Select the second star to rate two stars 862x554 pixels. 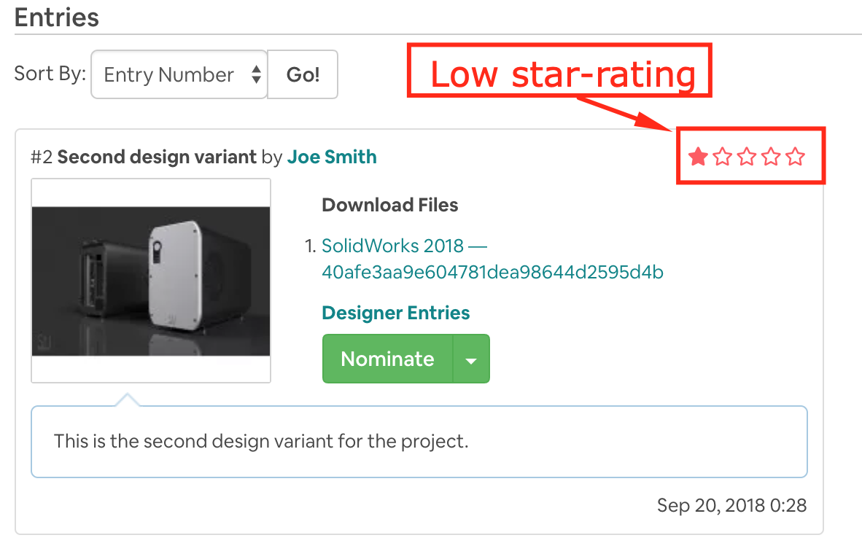pyautogui.click(x=722, y=156)
